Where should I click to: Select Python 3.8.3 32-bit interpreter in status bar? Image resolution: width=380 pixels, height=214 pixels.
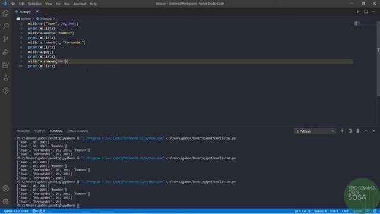16,211
